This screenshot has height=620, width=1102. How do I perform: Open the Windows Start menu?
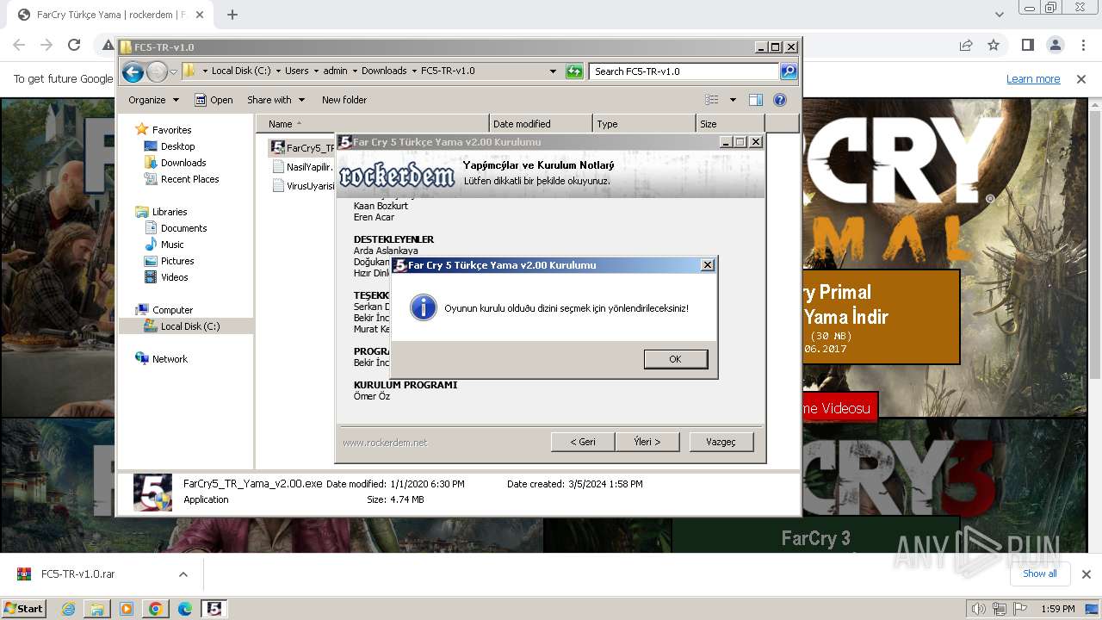pyautogui.click(x=23, y=609)
